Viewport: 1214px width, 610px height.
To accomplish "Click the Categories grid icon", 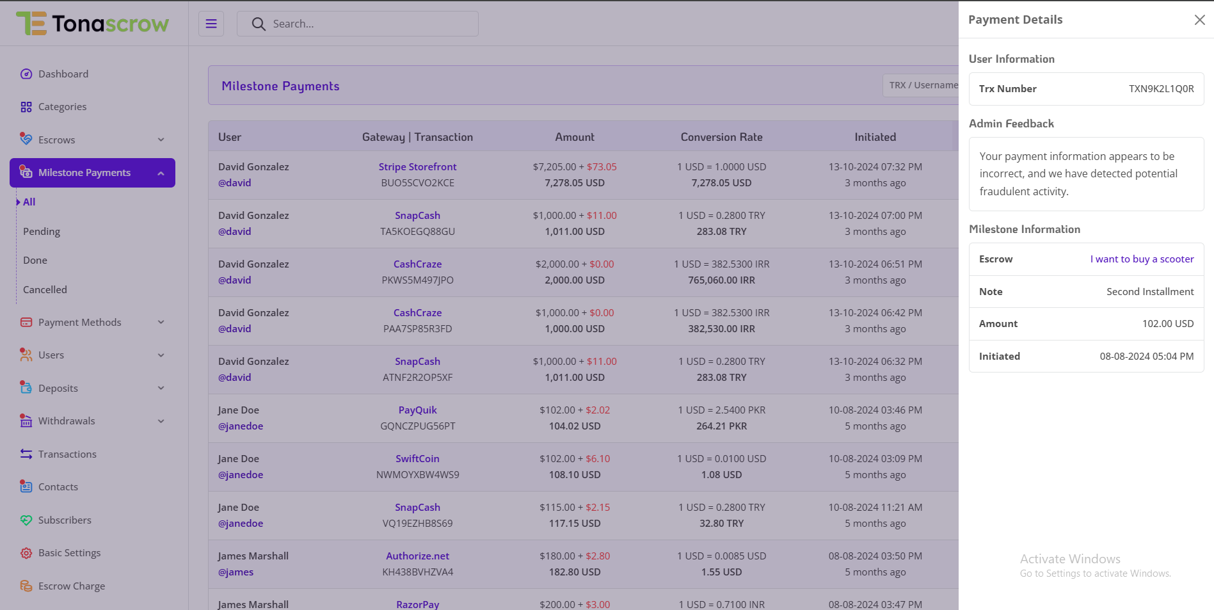I will click(26, 107).
